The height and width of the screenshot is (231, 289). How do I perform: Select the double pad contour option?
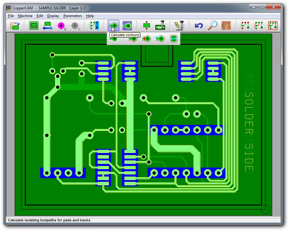pyautogui.click(x=174, y=39)
